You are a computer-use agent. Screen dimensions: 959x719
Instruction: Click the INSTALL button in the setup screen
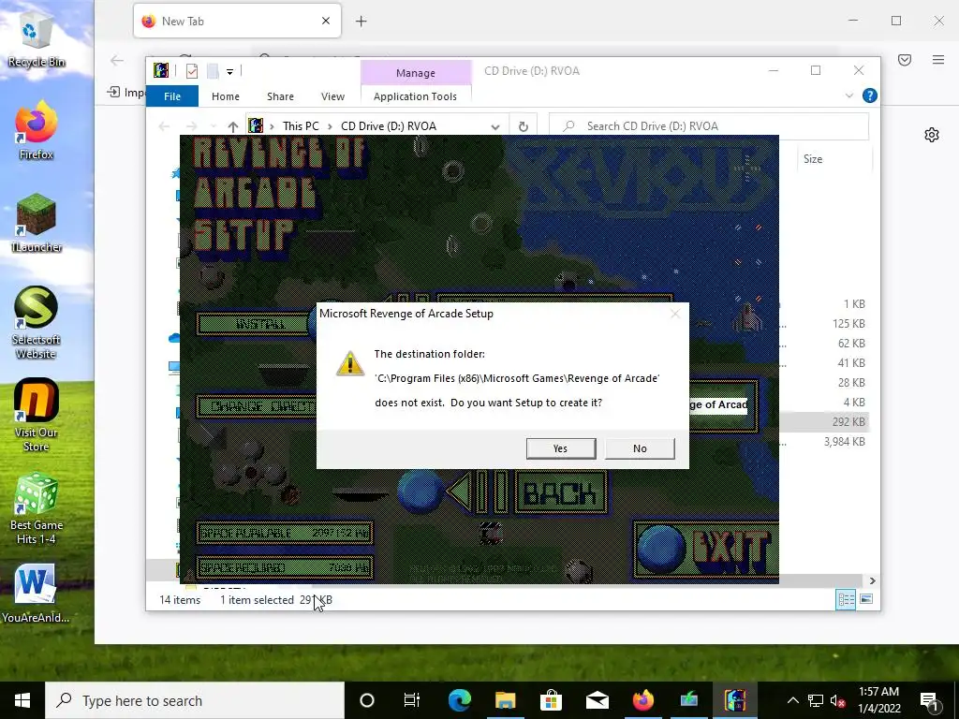point(255,324)
